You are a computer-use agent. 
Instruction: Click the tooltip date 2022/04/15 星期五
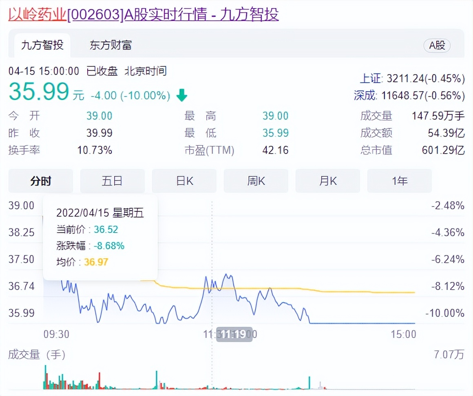pyautogui.click(x=100, y=213)
